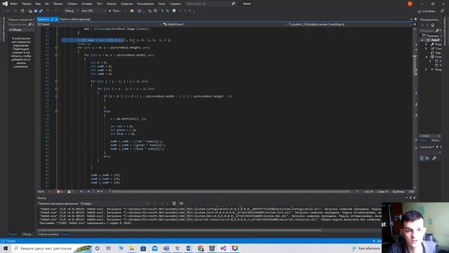Click the Save file toolbar icon
The height and width of the screenshot is (253, 449).
tap(36, 11)
